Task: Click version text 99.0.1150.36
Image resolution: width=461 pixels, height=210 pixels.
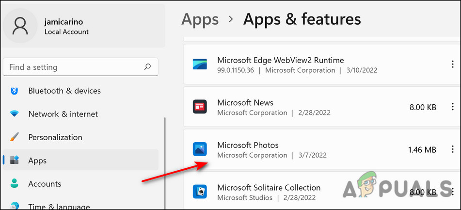Action: click(236, 71)
